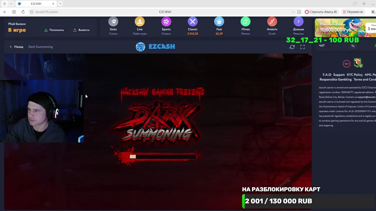
Task: Select the EZCASH browser tab
Action: [36, 4]
